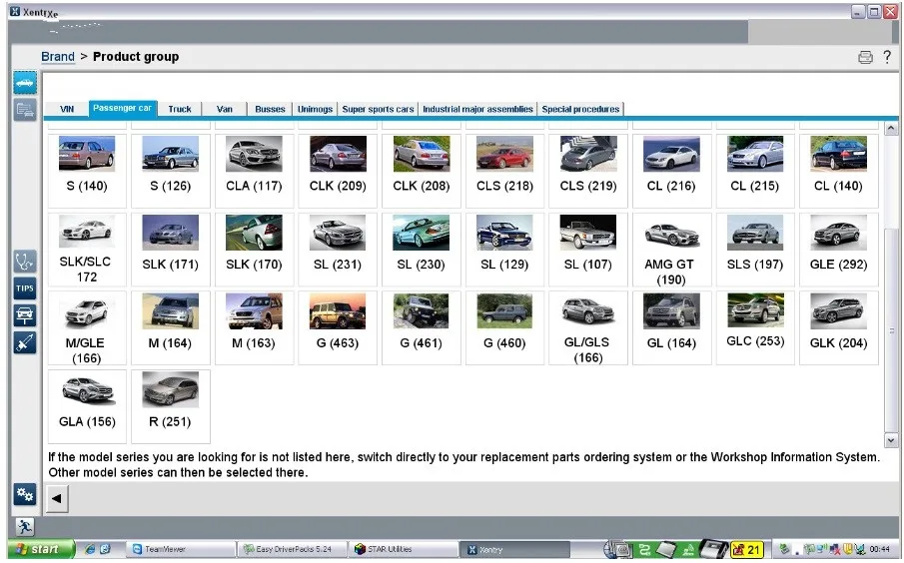Viewport: 904px width, 563px height.
Task: Pick the SL (107) model
Action: point(588,250)
